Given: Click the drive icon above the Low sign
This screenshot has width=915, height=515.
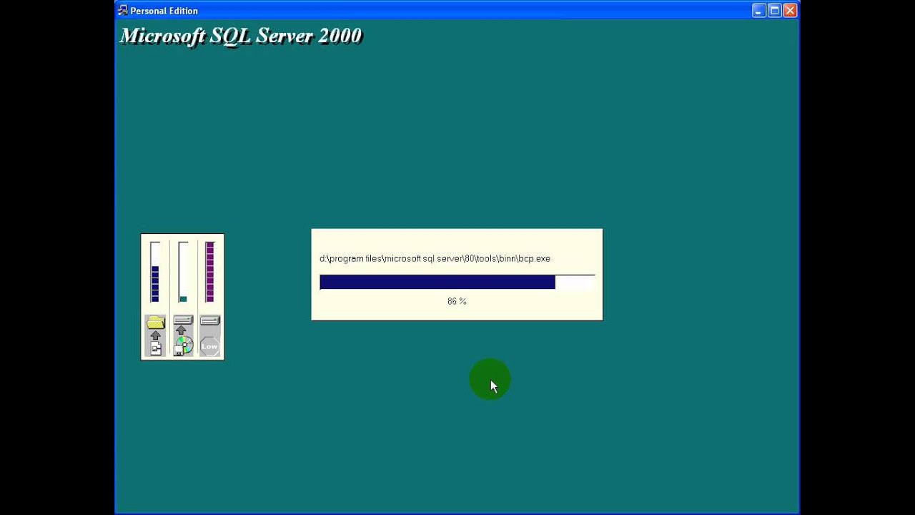Looking at the screenshot, I should [209, 320].
